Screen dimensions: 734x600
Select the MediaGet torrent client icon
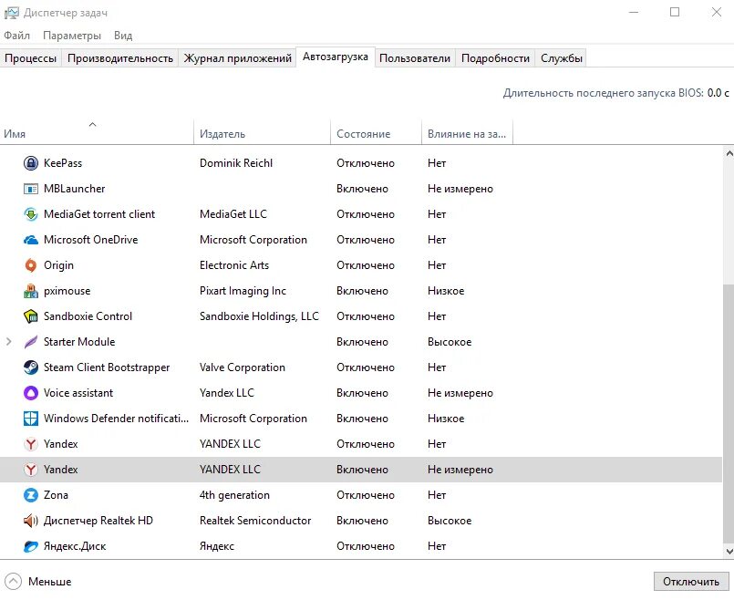tap(31, 214)
